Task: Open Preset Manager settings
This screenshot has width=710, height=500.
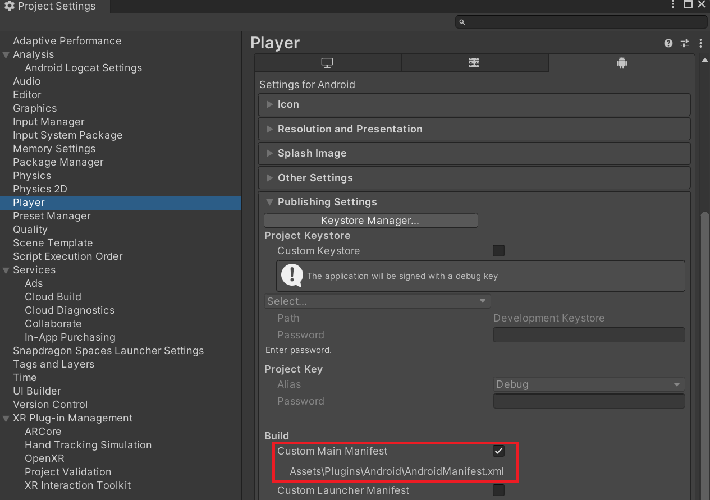Action: coord(52,216)
